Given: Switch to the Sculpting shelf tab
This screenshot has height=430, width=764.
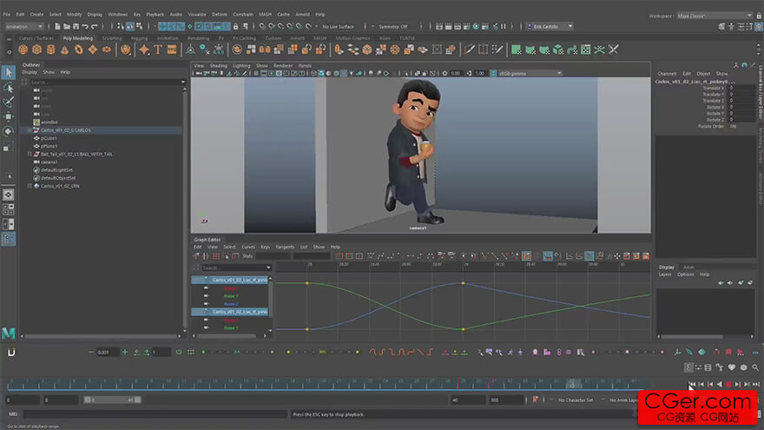Looking at the screenshot, I should click(x=112, y=38).
